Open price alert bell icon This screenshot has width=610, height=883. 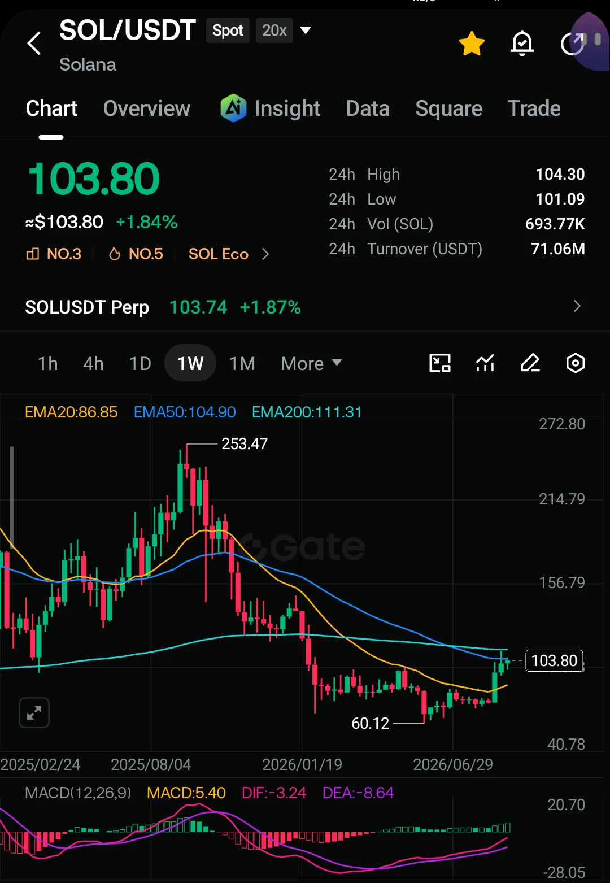click(522, 43)
